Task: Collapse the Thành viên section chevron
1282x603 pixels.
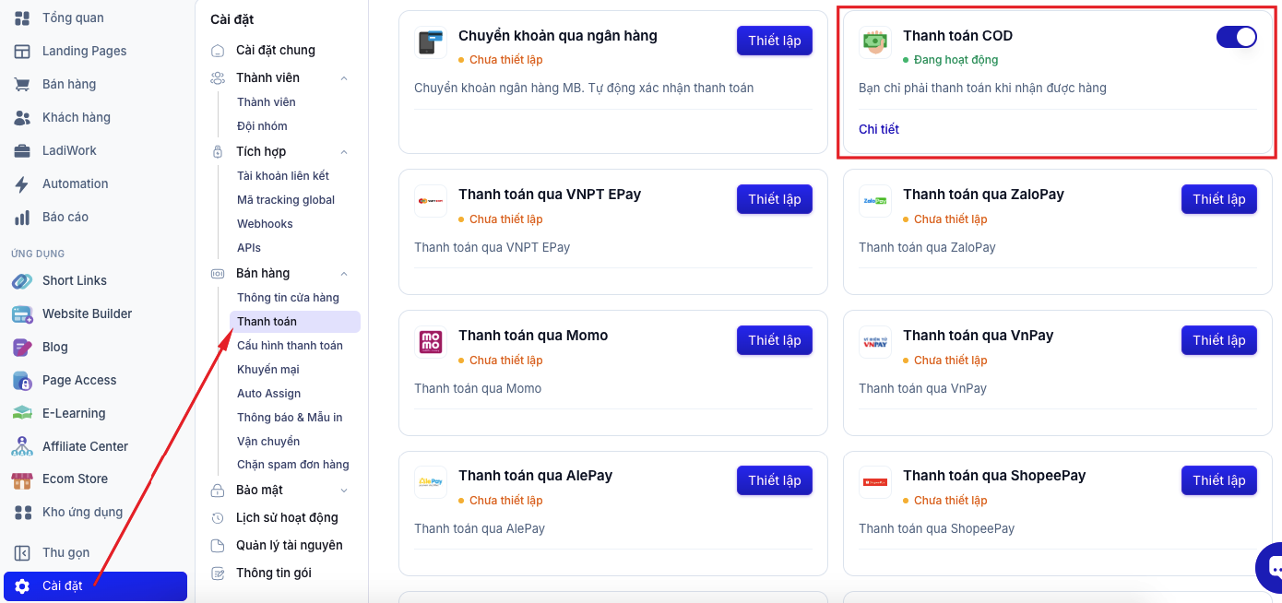Action: pos(344,78)
